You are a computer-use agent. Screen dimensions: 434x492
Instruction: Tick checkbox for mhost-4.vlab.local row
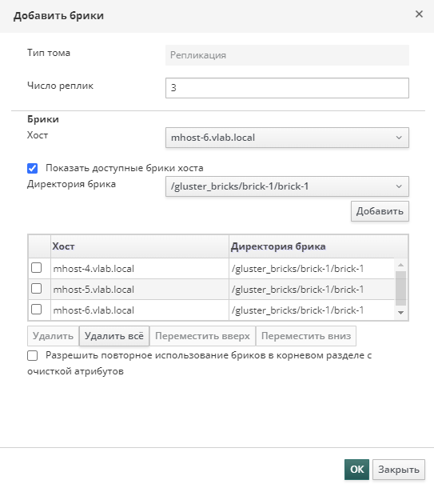click(x=37, y=268)
